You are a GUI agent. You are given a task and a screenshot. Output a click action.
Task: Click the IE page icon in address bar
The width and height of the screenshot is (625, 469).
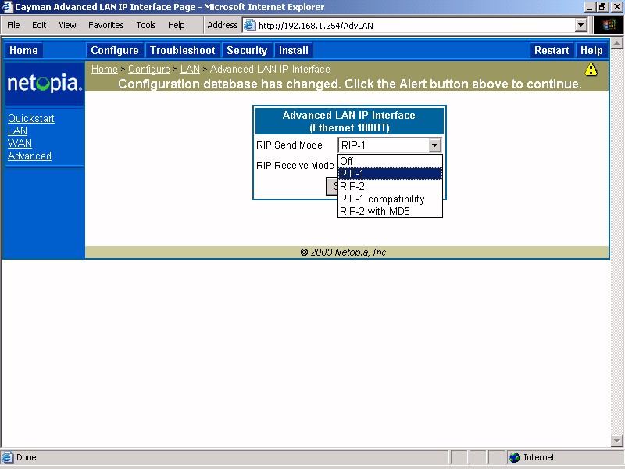249,26
